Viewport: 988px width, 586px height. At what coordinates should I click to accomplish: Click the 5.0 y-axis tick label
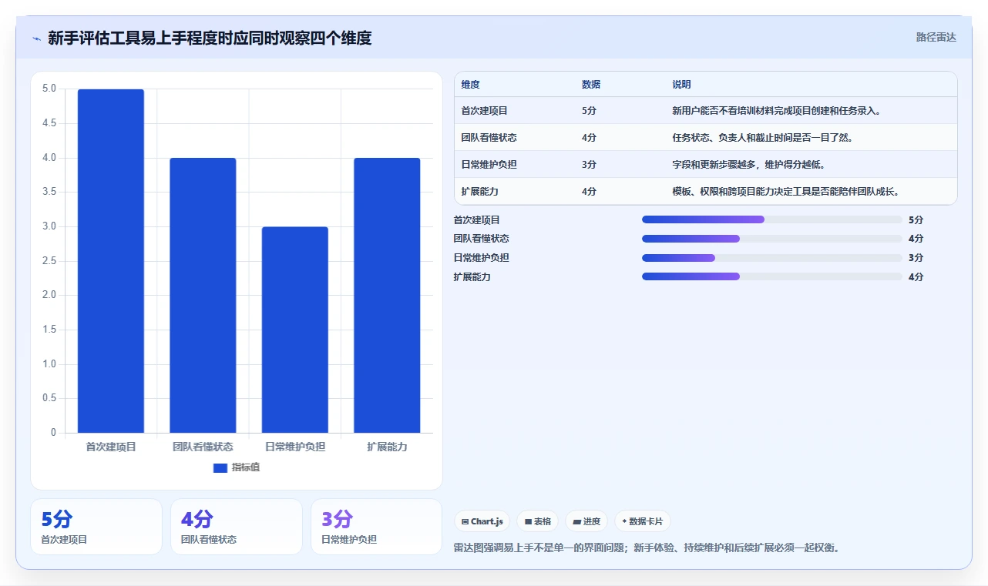[x=49, y=89]
